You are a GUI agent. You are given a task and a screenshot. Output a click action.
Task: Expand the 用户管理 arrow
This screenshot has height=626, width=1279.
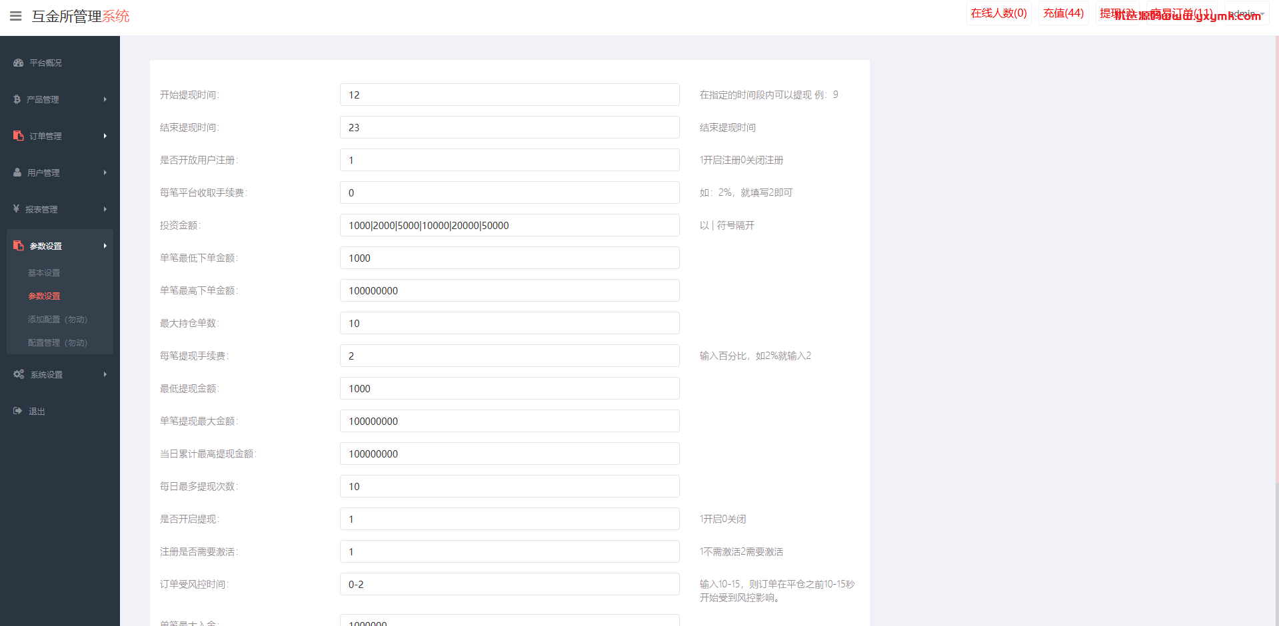pyautogui.click(x=105, y=172)
